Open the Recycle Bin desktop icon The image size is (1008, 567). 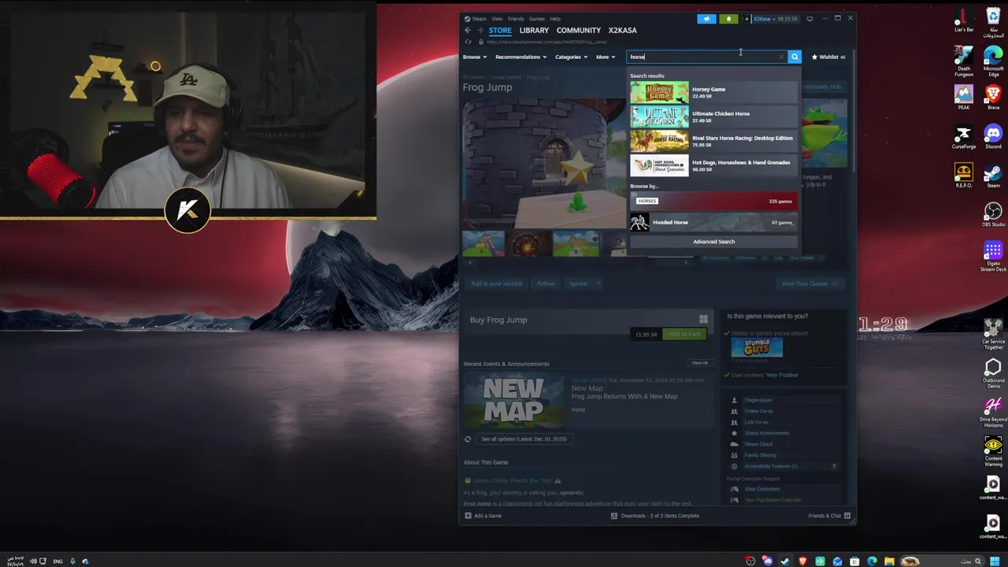coord(993,22)
